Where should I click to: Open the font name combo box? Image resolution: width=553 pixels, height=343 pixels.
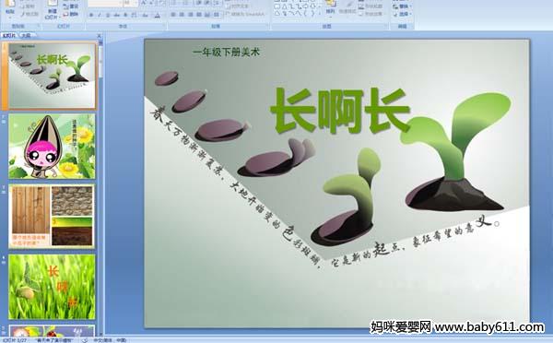105,3
